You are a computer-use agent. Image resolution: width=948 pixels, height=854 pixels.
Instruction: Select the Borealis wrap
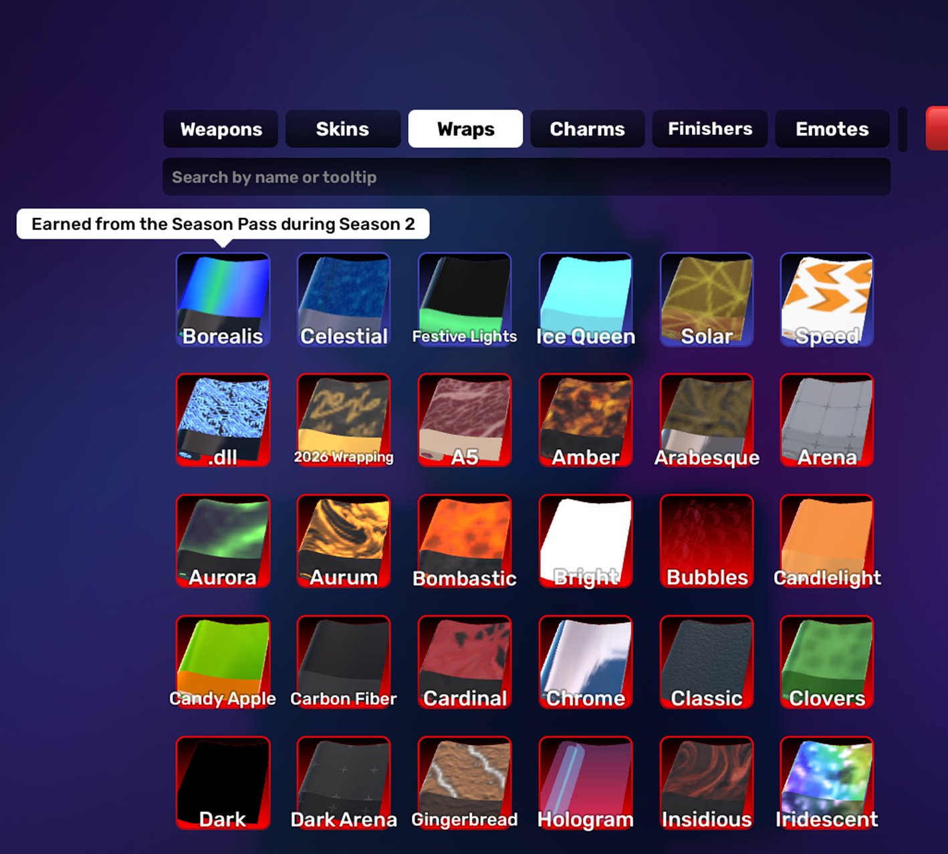click(223, 299)
